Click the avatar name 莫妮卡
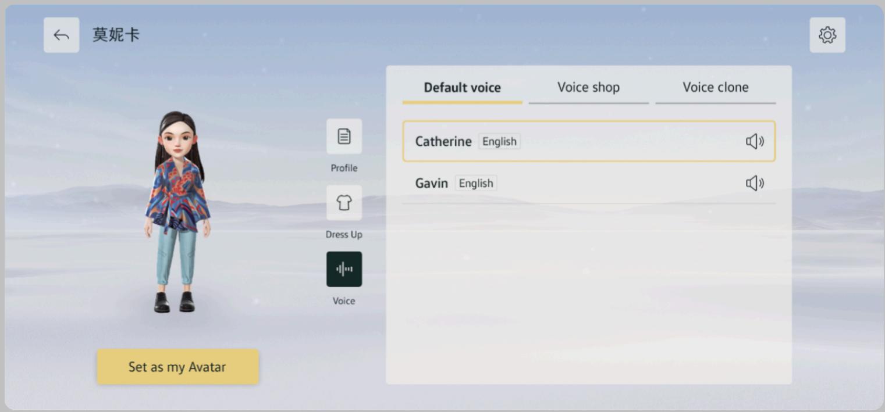Viewport: 885px width, 412px height. [x=116, y=35]
